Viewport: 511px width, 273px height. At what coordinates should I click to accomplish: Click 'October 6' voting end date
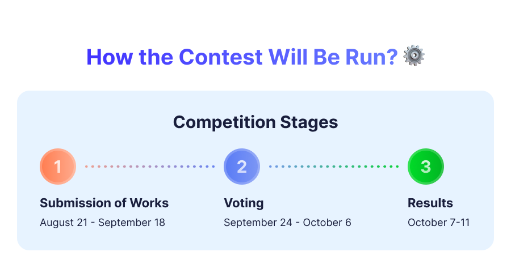coord(327,223)
